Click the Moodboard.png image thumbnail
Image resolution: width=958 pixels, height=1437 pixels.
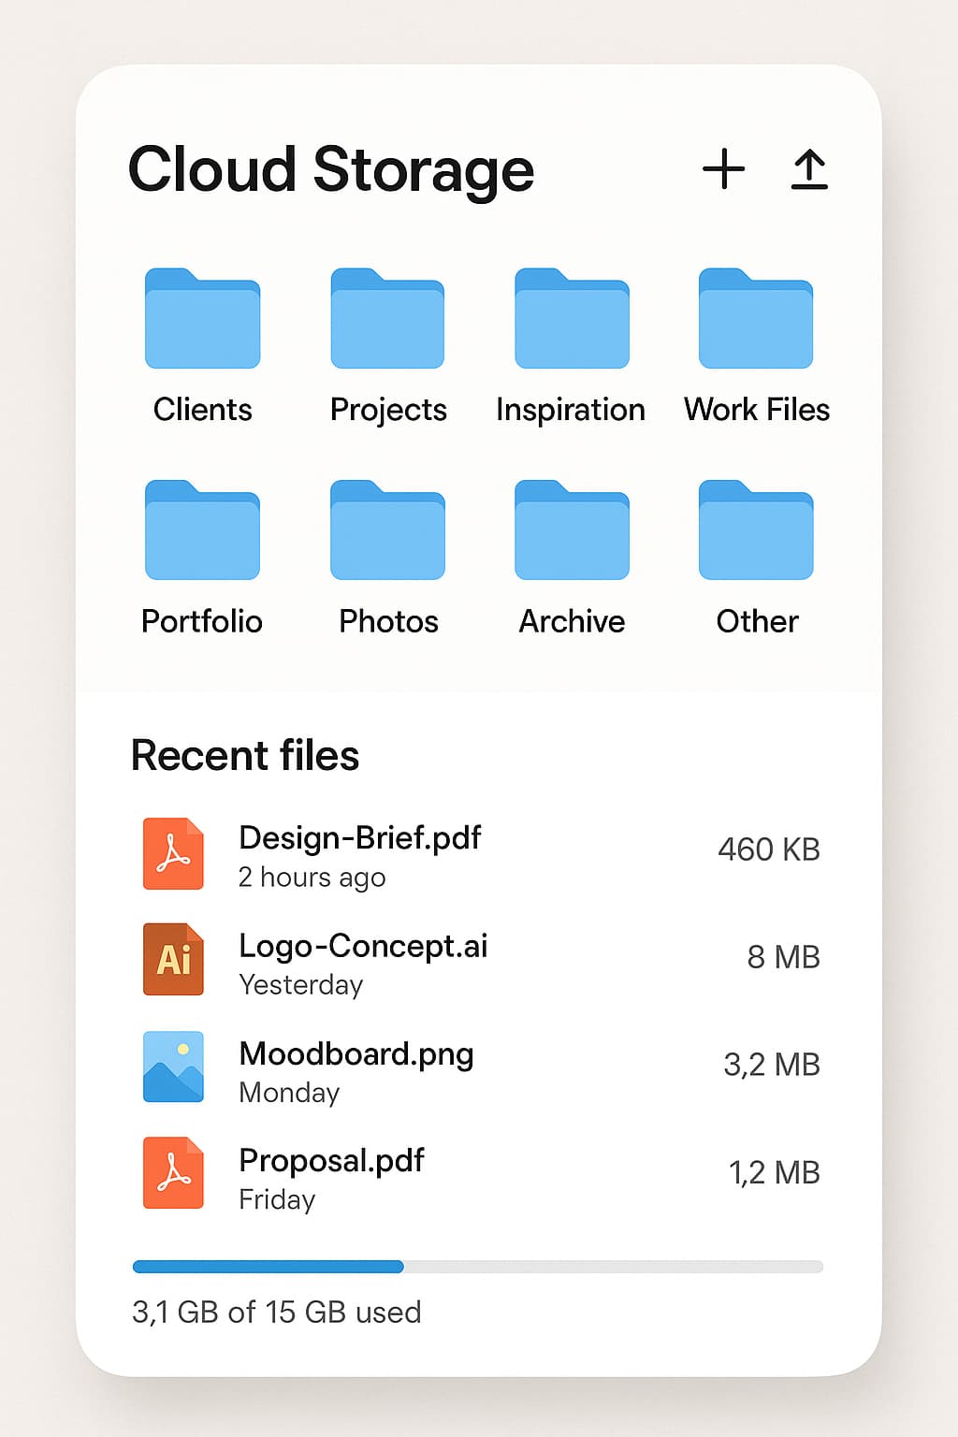coord(173,1067)
